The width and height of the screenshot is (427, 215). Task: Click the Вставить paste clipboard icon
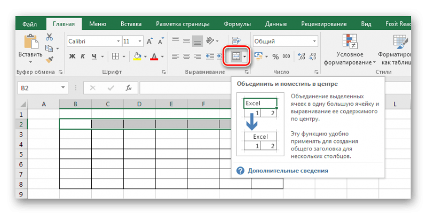(x=31, y=42)
